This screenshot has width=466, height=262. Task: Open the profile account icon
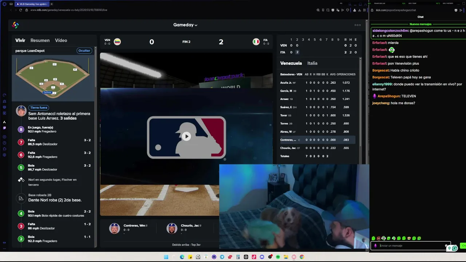coord(355,10)
